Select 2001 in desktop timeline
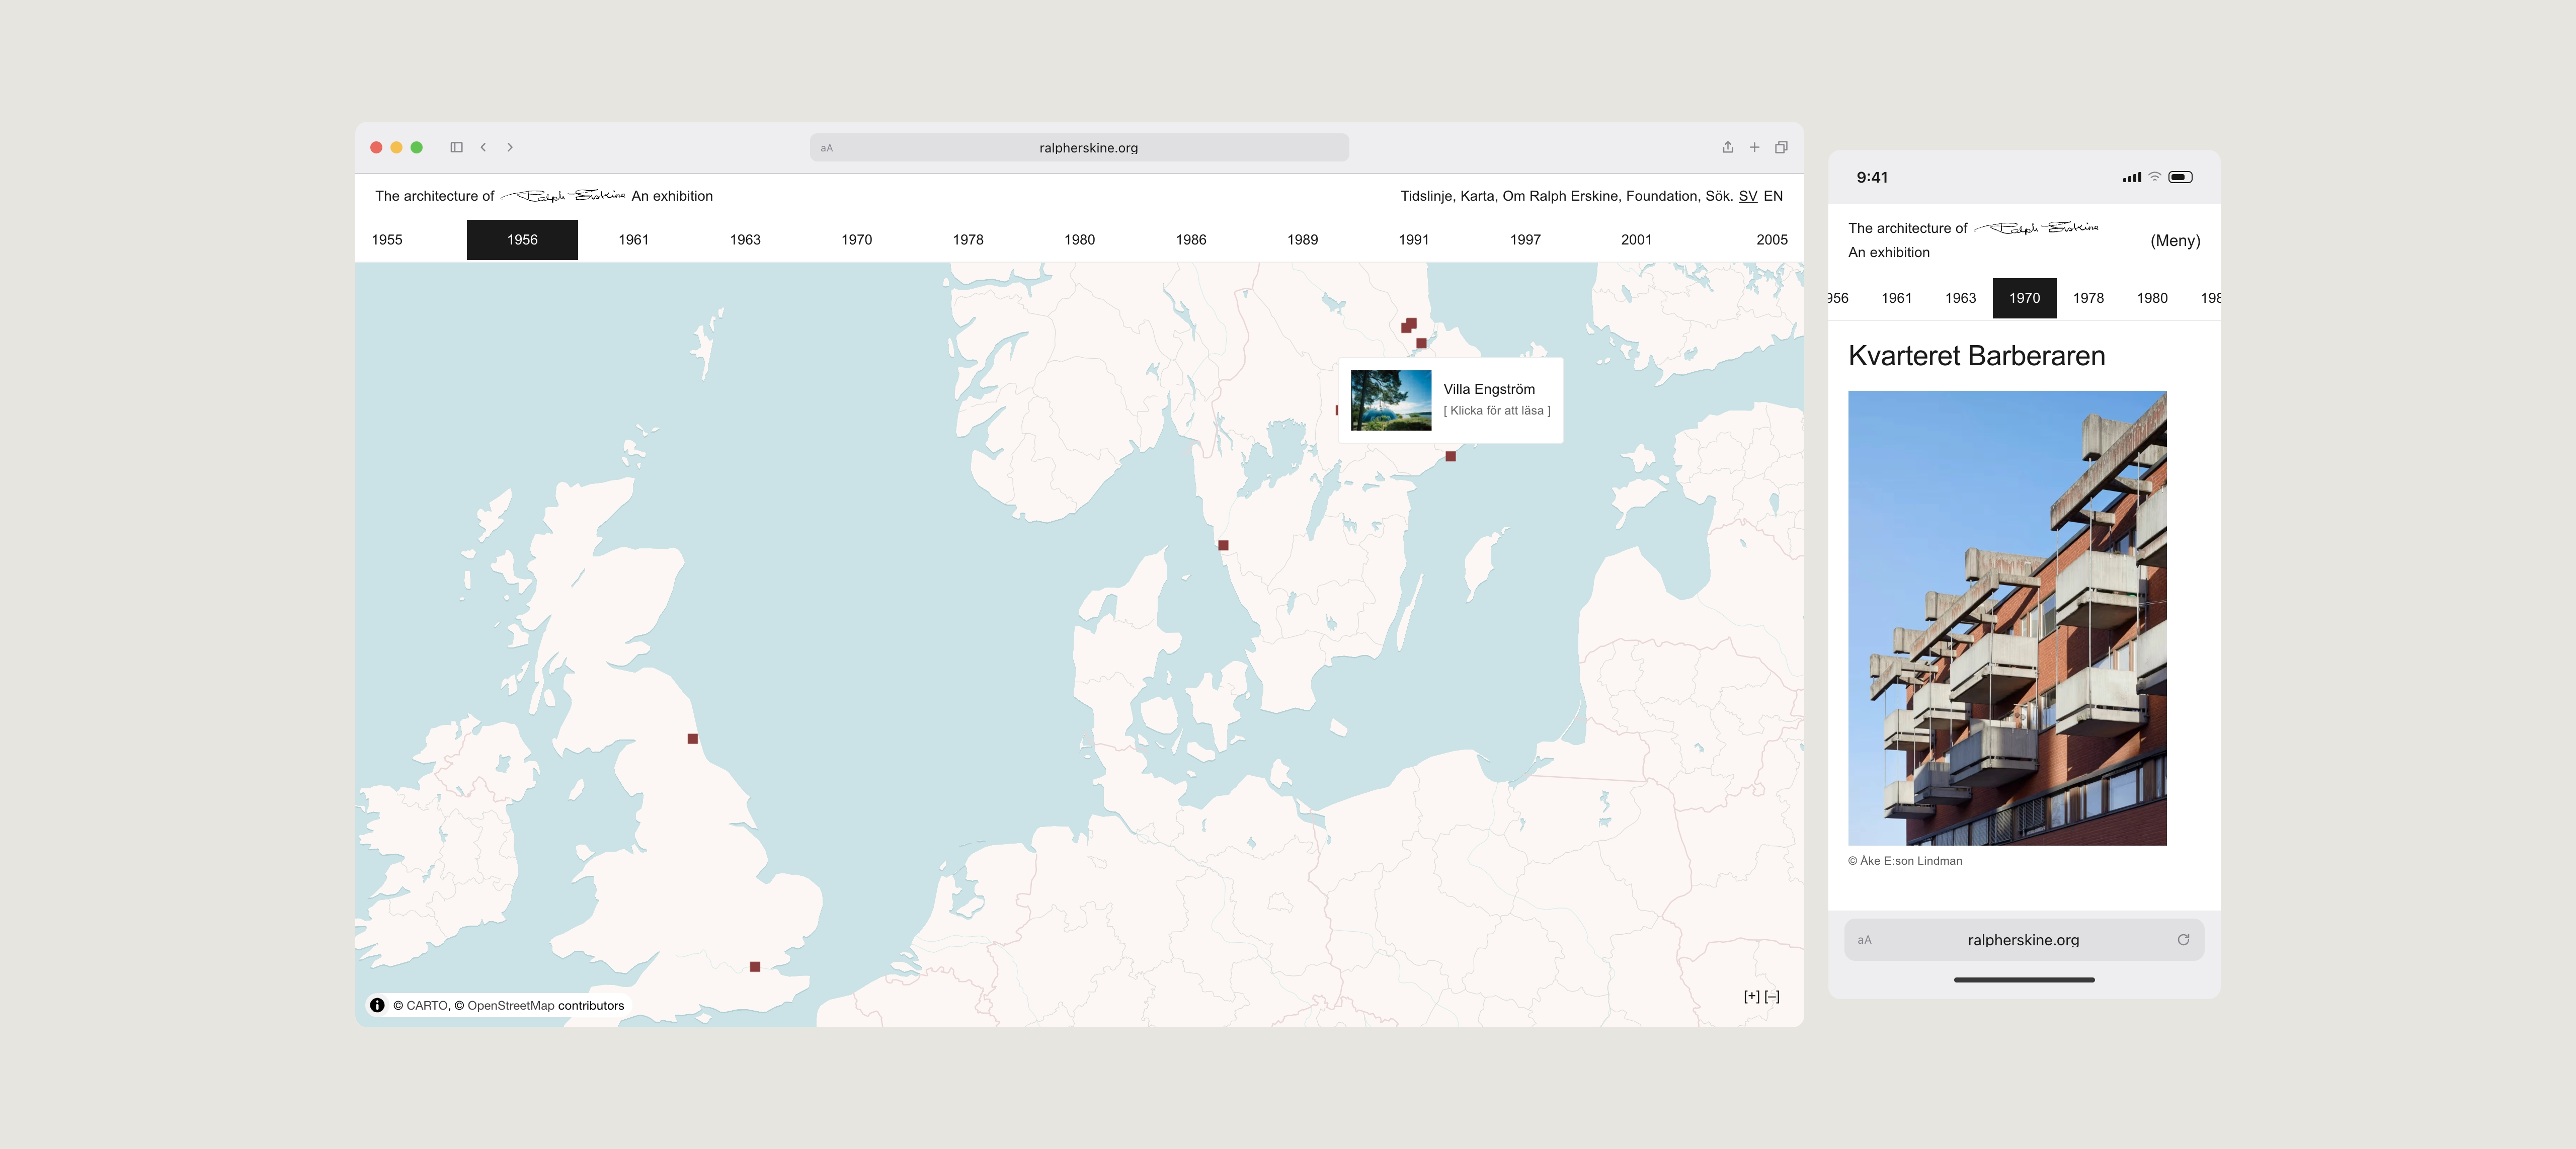Screen dimensions: 2576x1149 click(x=1637, y=240)
